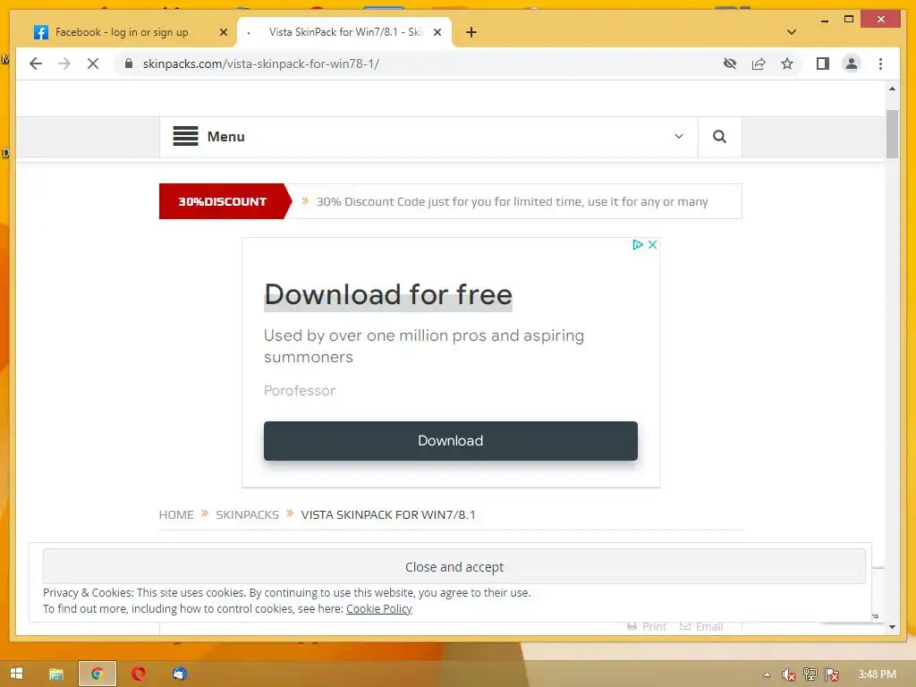916x687 pixels.
Task: Expand the tab search dropdown arrow
Action: [x=792, y=32]
